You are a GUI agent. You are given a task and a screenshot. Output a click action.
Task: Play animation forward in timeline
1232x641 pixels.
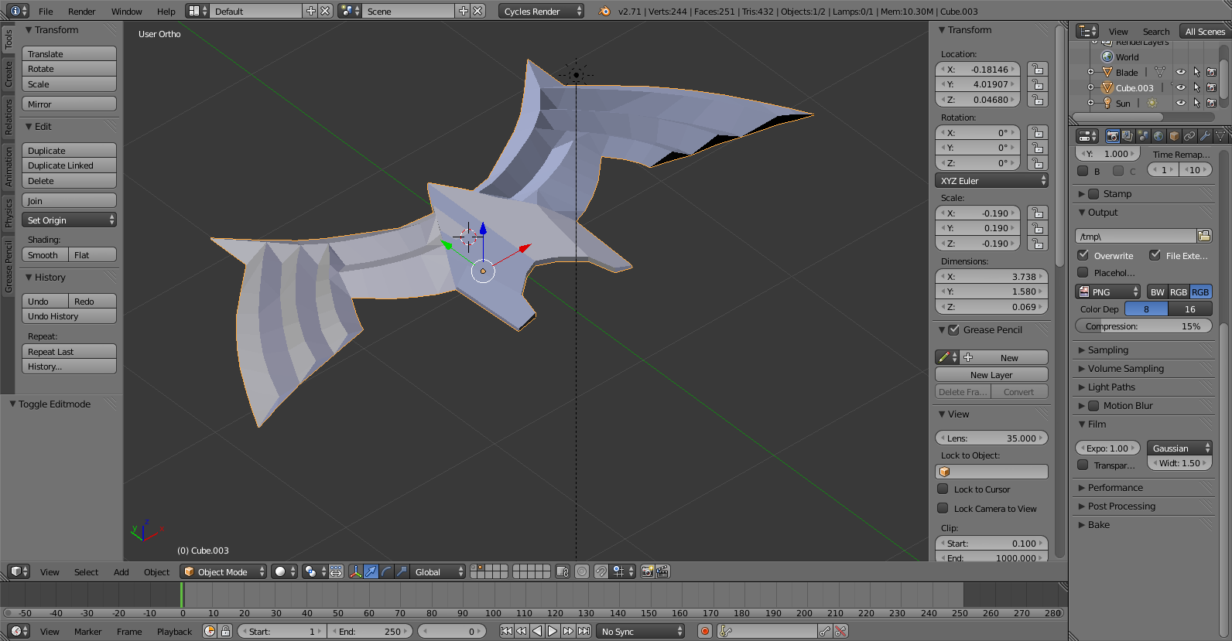553,631
